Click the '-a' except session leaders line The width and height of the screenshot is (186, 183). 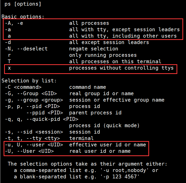click(92, 29)
